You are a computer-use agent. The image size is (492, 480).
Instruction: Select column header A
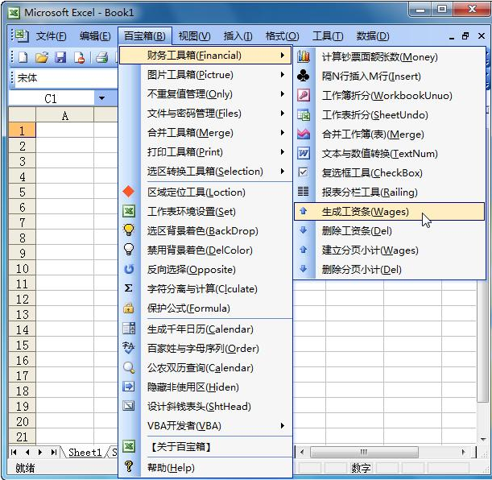(x=64, y=115)
